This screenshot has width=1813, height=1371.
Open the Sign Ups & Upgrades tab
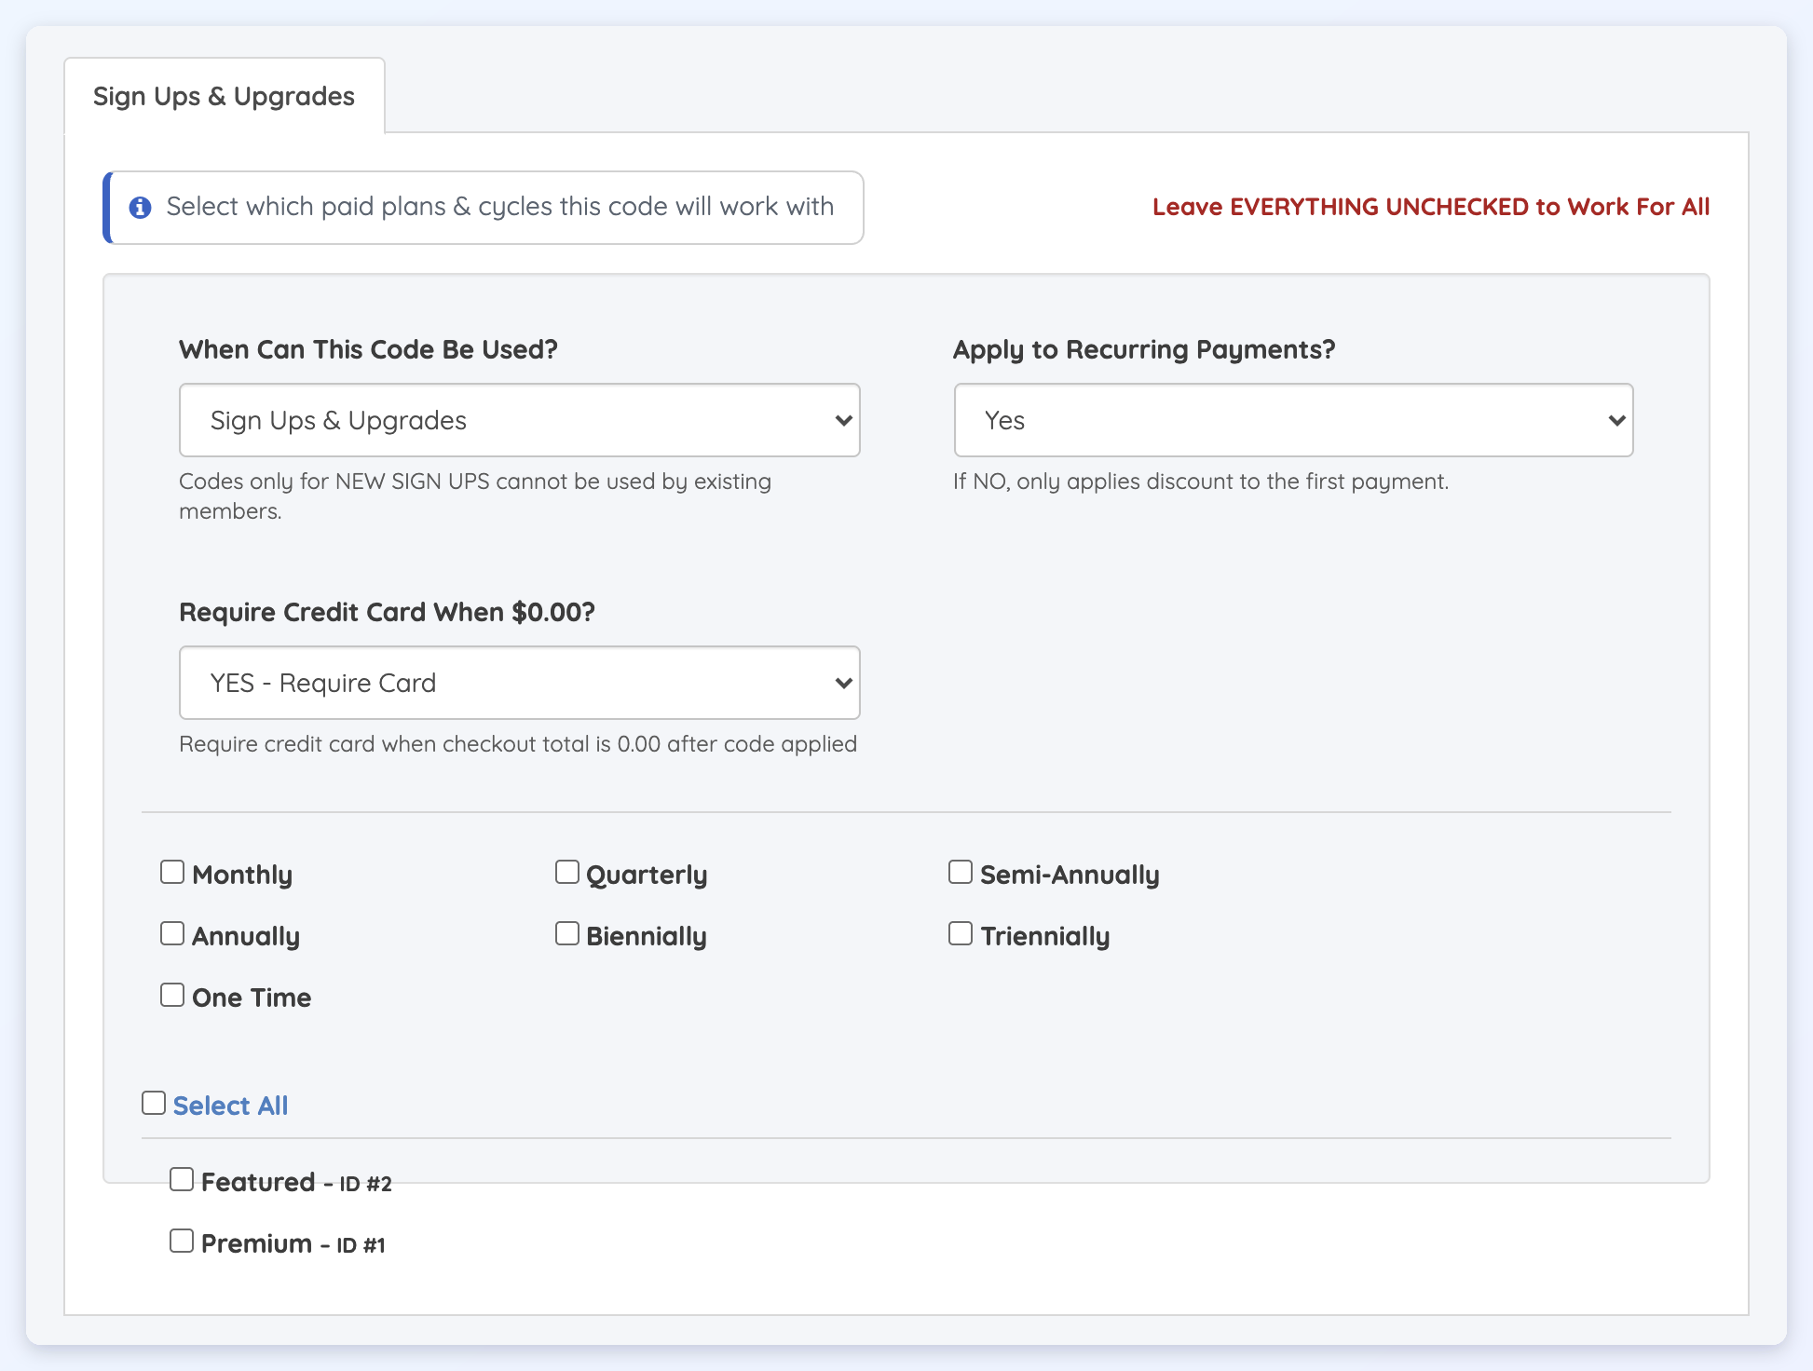point(224,96)
